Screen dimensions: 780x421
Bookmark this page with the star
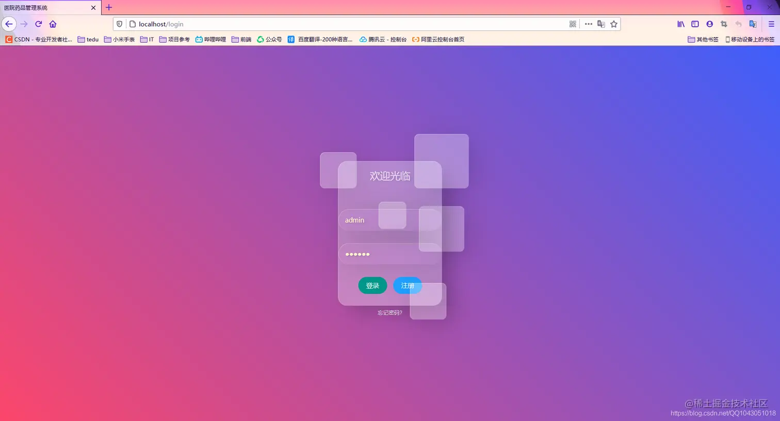(x=614, y=24)
